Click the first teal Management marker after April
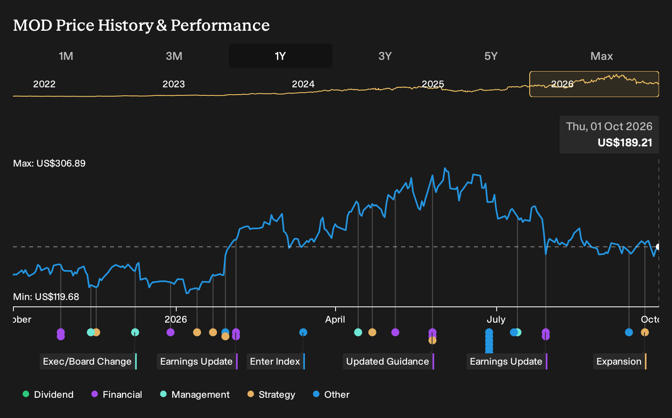Viewport: 672px width, 418px height. (x=358, y=332)
